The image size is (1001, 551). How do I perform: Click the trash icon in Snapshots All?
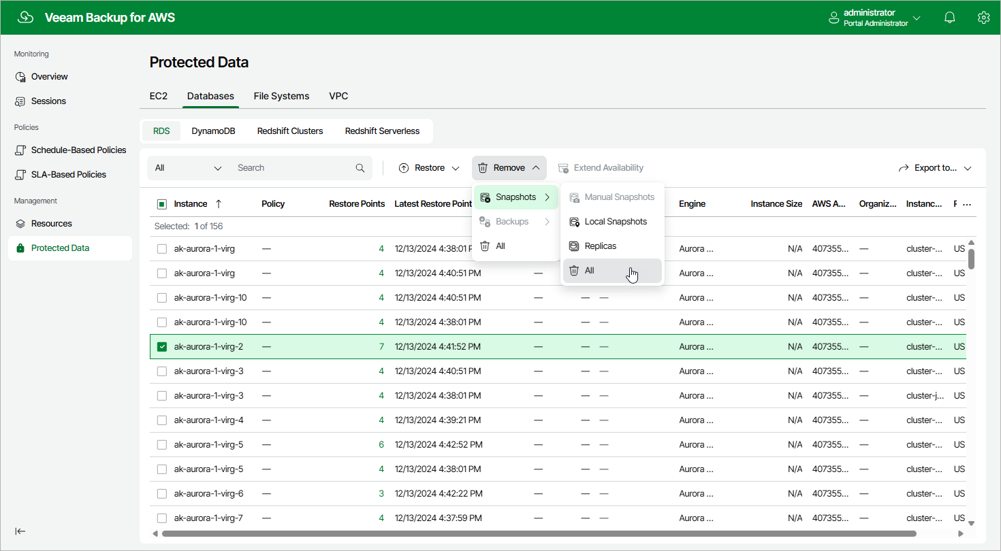(x=574, y=271)
